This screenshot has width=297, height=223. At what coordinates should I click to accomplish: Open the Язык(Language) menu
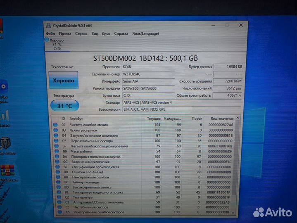[145, 34]
